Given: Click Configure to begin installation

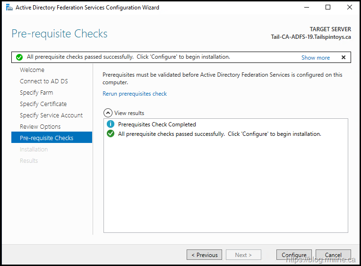Looking at the screenshot, I should [294, 255].
